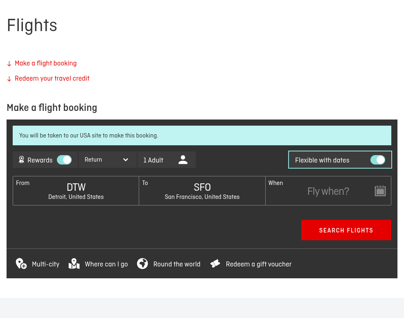Open the Where can I go link
404x318 pixels.
click(106, 264)
